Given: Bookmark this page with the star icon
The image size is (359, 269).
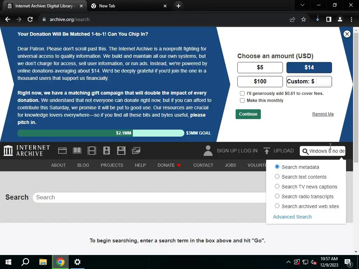Looking at the screenshot, I should pyautogui.click(x=304, y=20).
